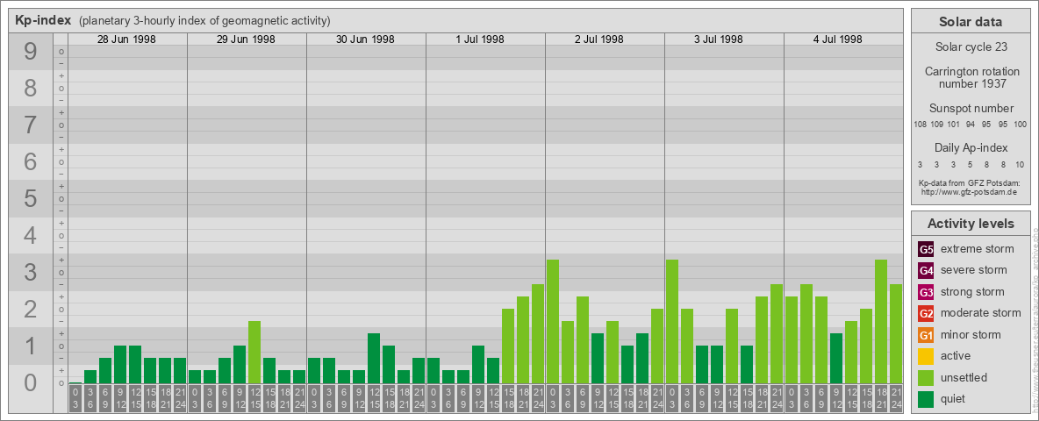Click the 30 Jun 12-15 hour bar
This screenshot has height=421, width=1039.
[374, 358]
